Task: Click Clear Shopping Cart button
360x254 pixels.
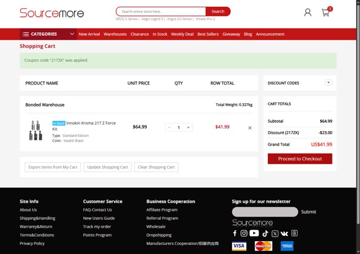Action: pyautogui.click(x=156, y=167)
